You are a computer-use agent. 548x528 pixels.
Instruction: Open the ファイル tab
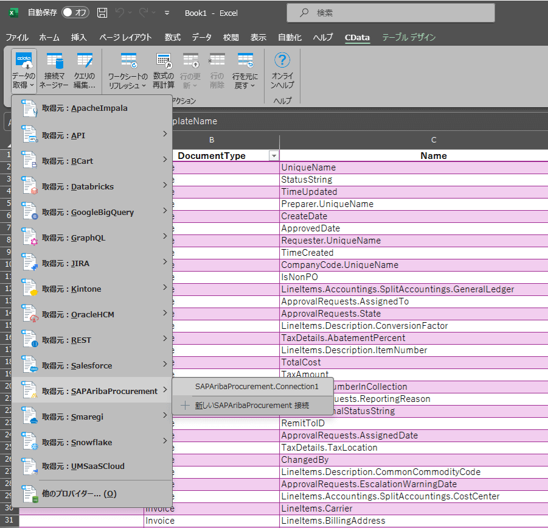(17, 37)
